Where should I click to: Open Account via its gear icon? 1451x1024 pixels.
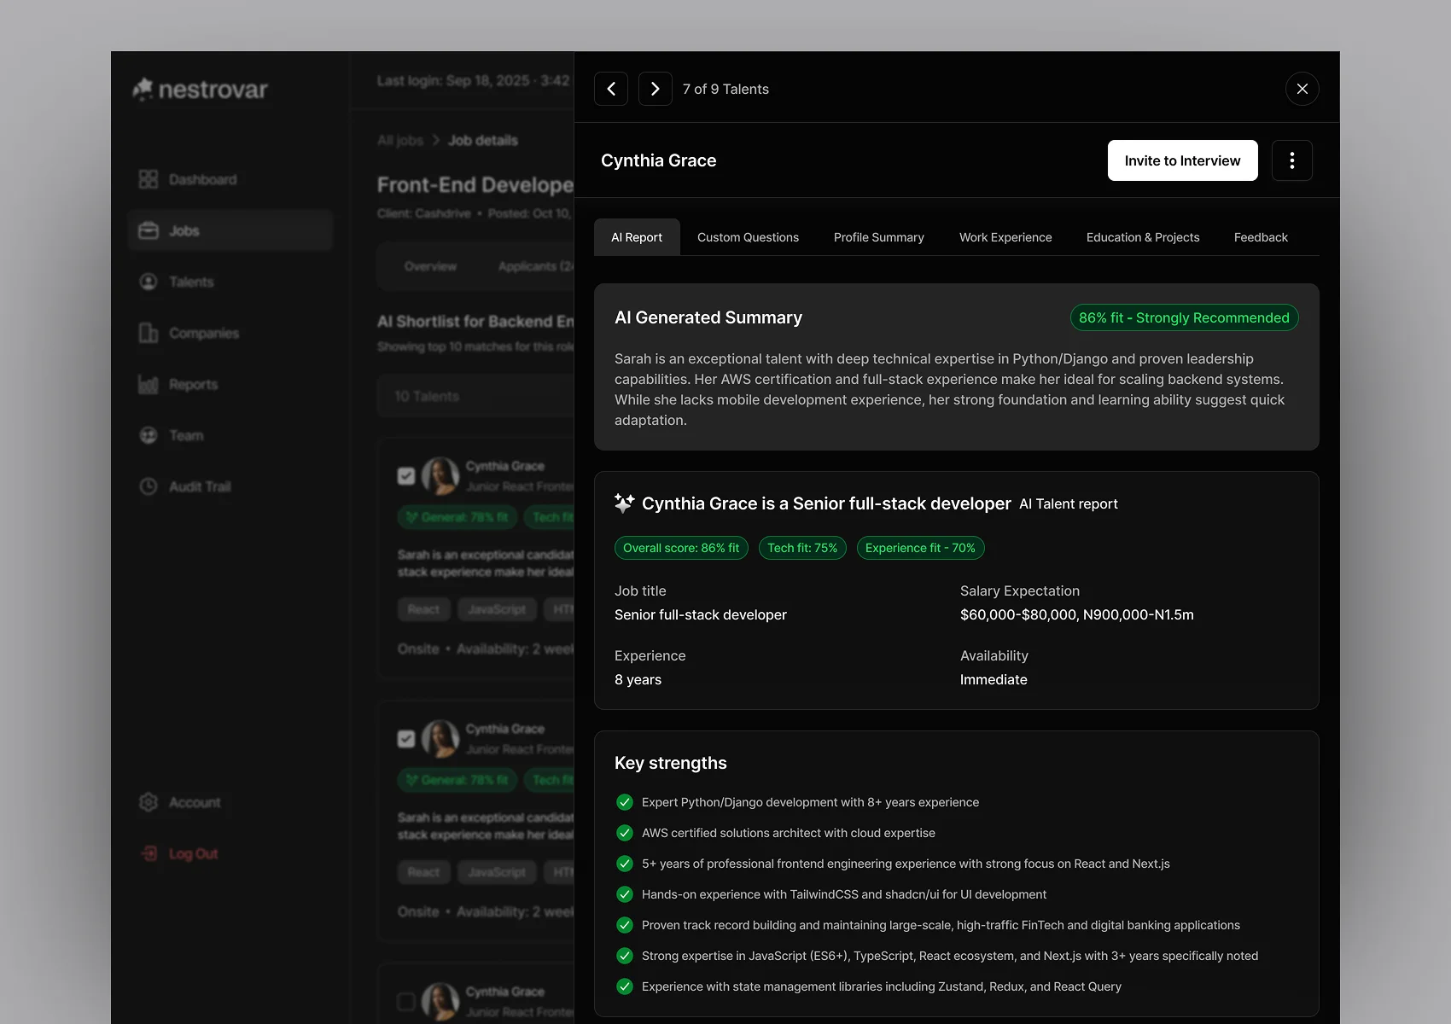[x=149, y=802]
